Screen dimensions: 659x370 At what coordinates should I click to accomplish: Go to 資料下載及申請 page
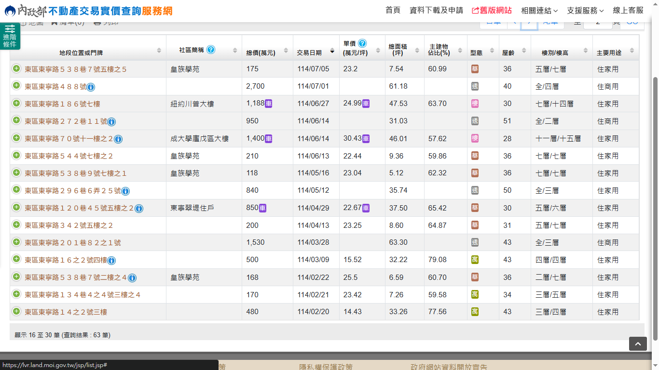(x=436, y=11)
